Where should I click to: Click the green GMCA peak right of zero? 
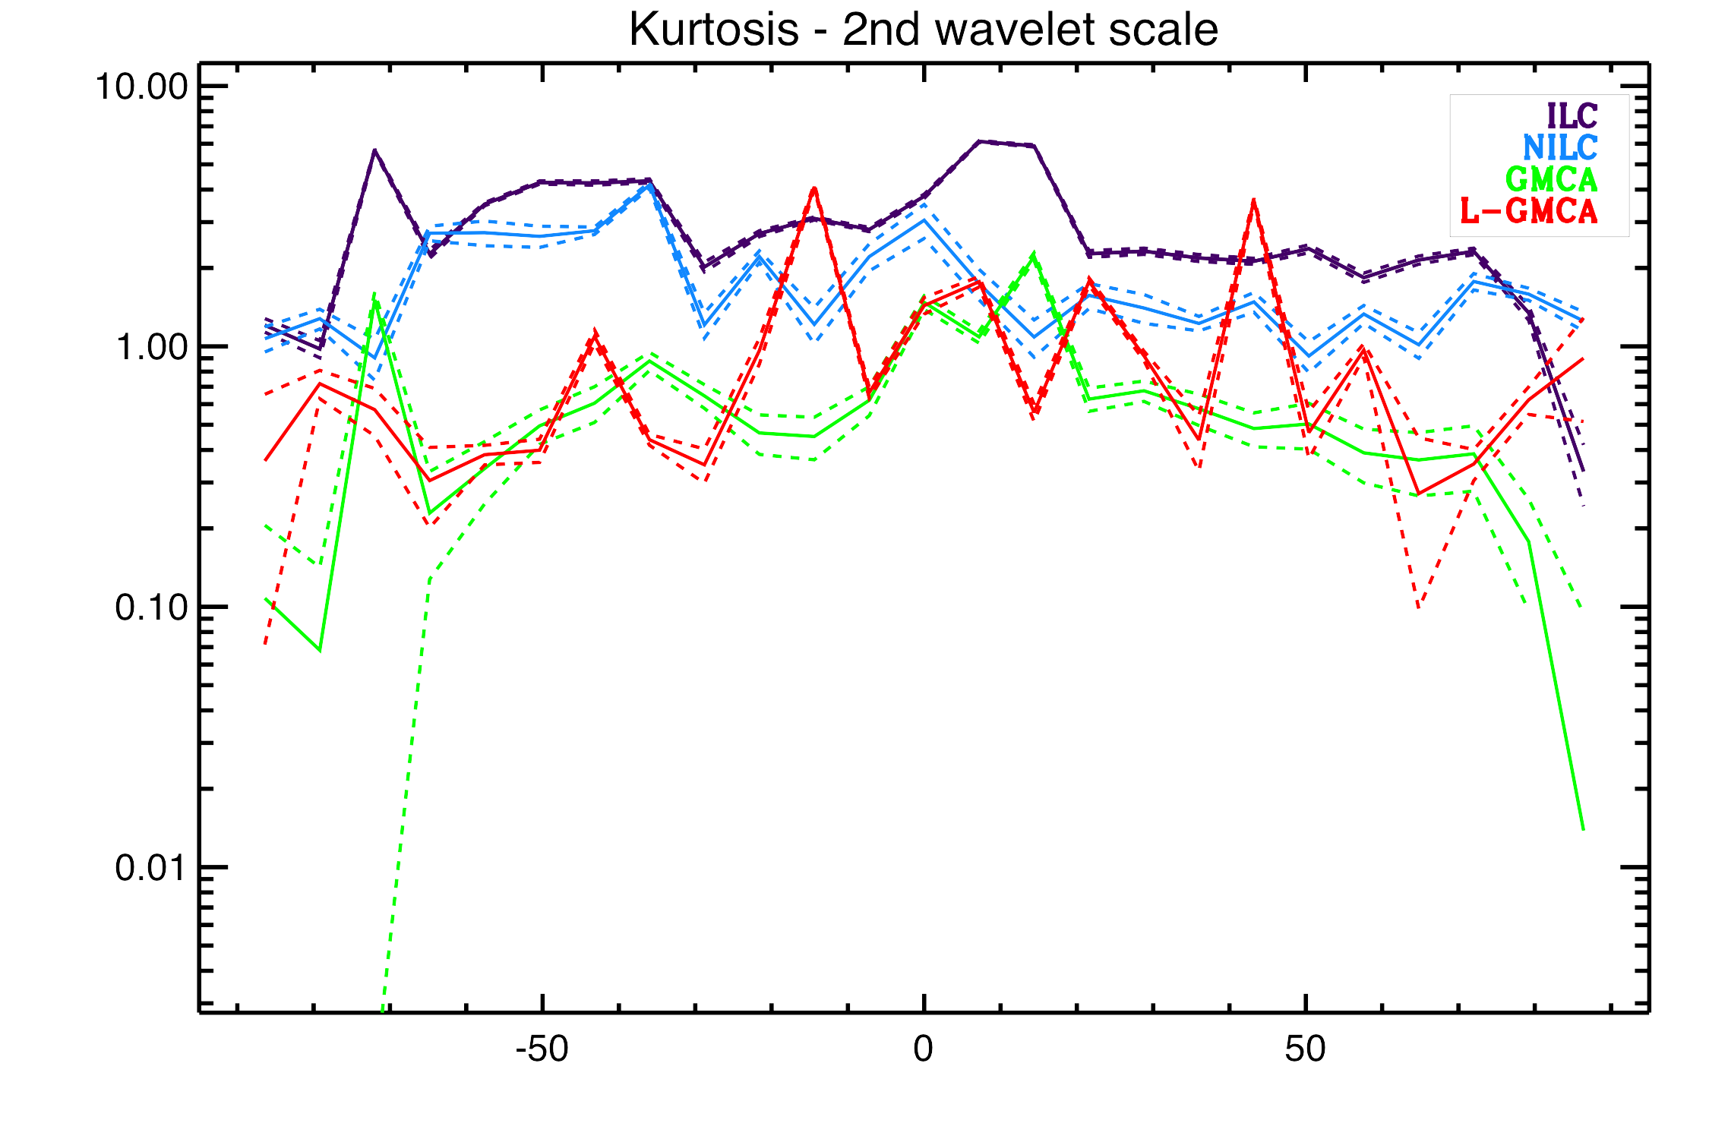(x=1033, y=256)
